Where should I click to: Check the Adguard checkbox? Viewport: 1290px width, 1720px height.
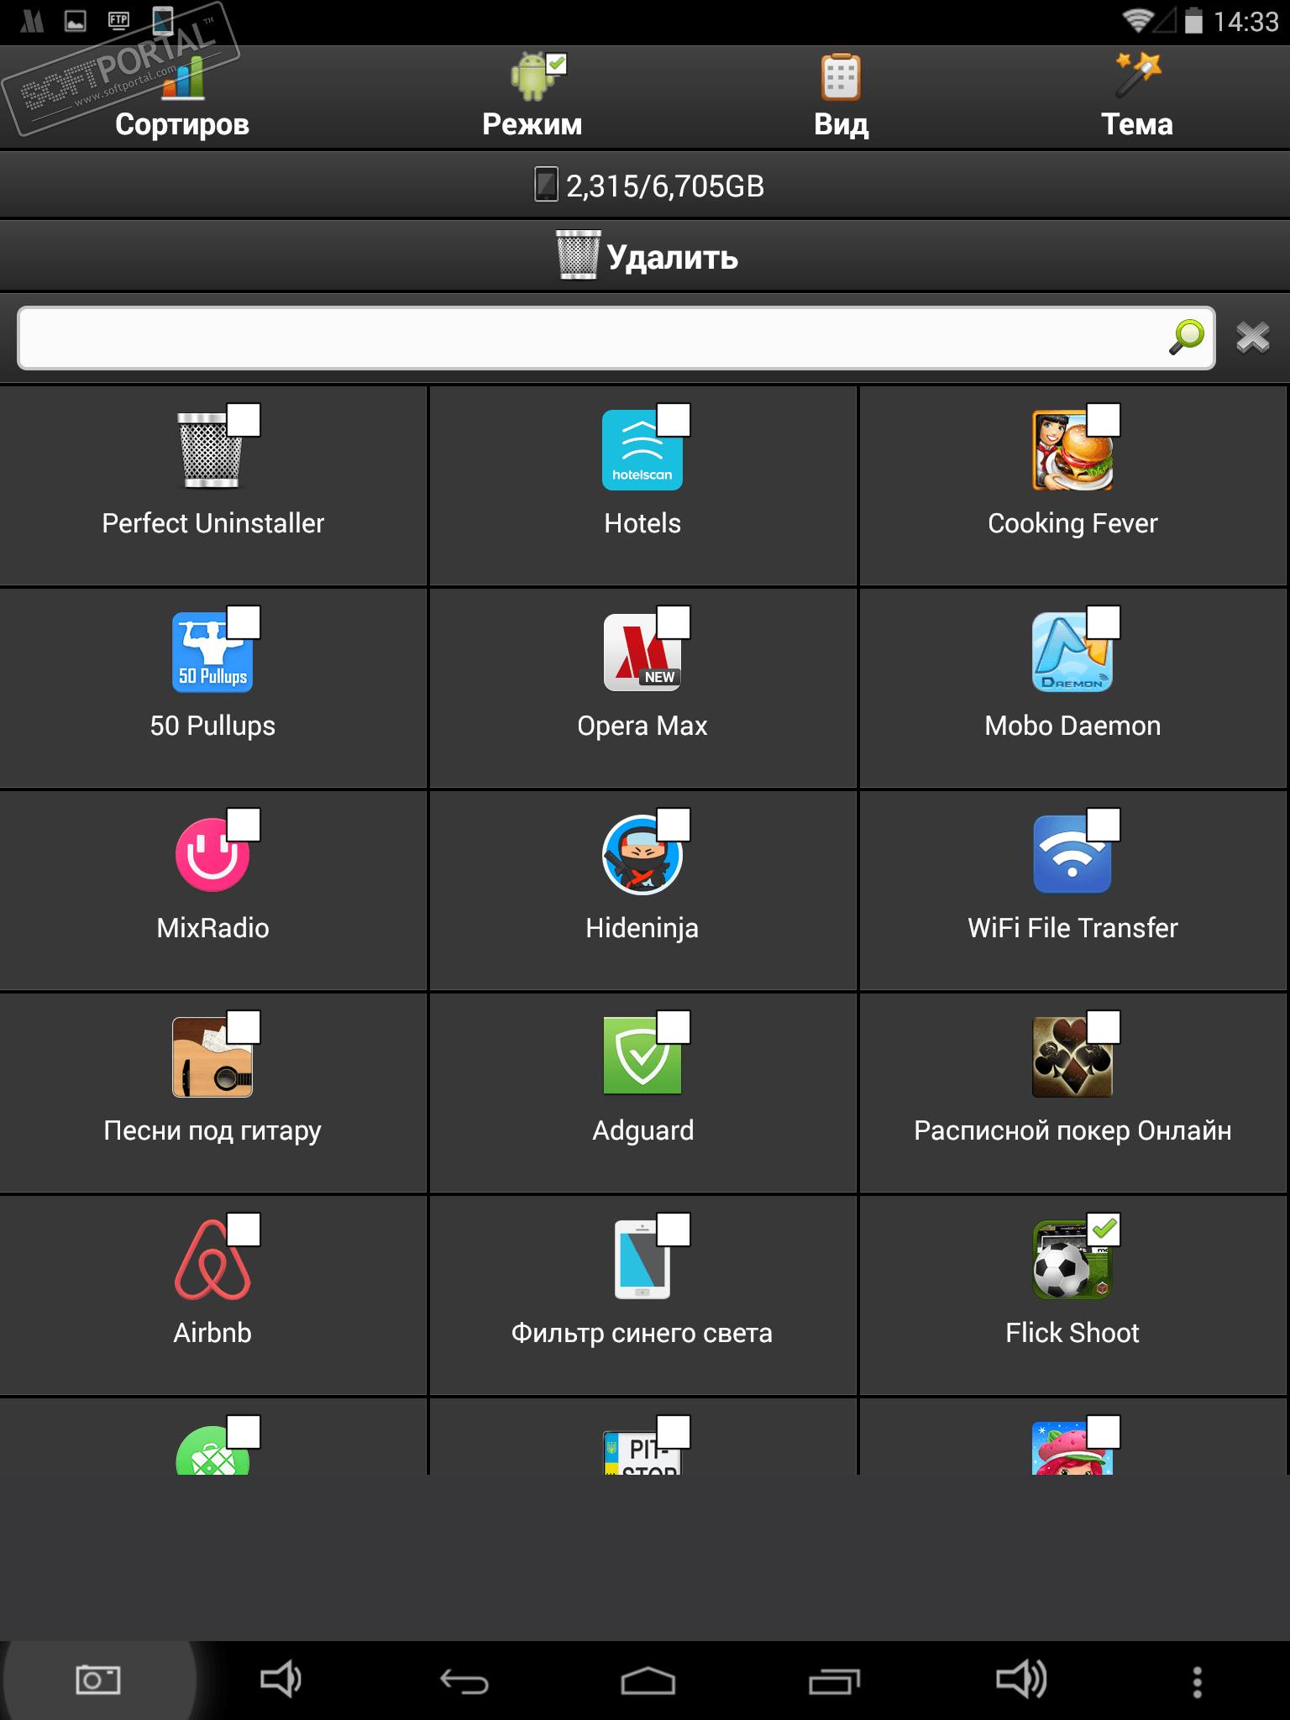(674, 1027)
